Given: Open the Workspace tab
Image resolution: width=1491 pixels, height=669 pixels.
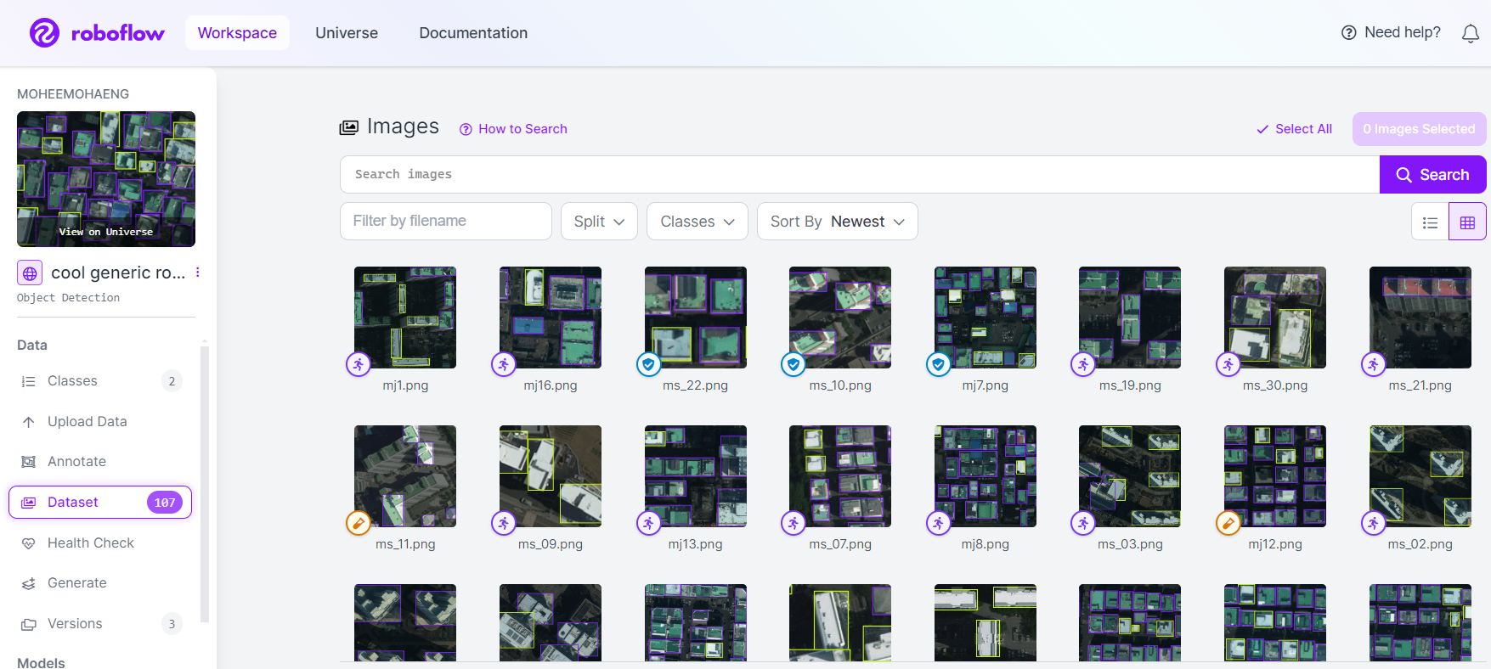Looking at the screenshot, I should coord(237,33).
